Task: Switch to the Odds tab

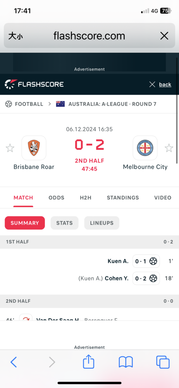Action: pyautogui.click(x=56, y=198)
